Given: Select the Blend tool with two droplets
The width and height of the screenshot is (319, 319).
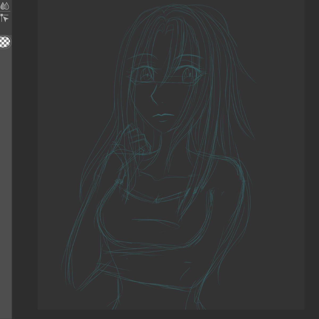Looking at the screenshot, I should tap(5, 6).
